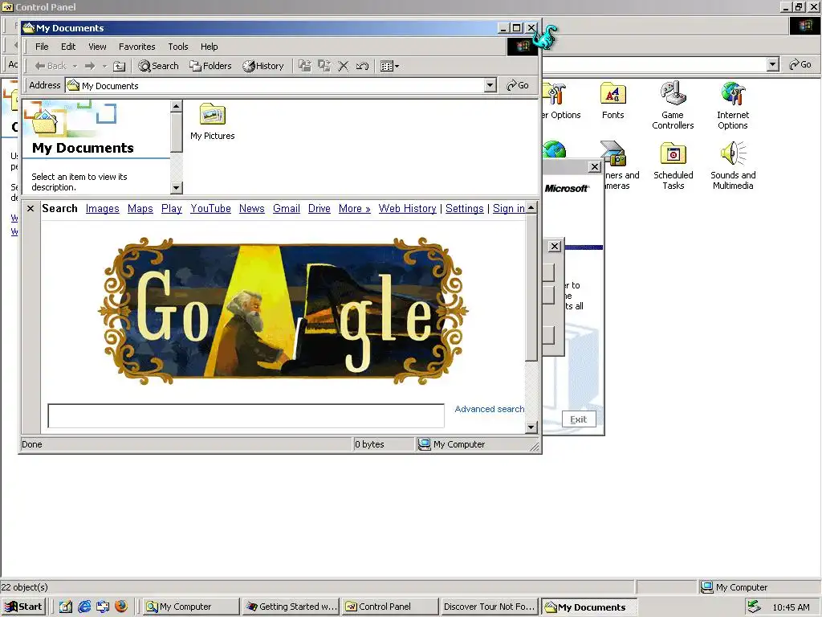
Task: Open the History pane in My Documents
Action: [x=263, y=66]
